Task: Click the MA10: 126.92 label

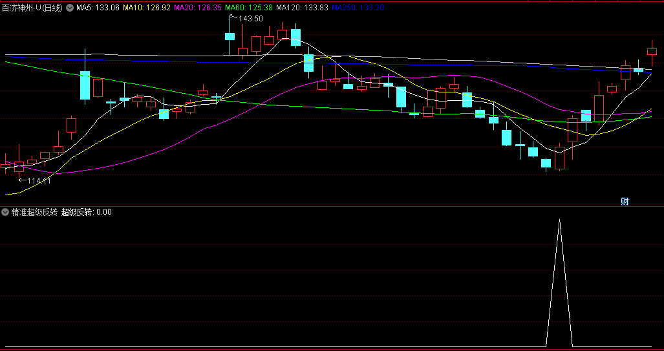Action: tap(147, 8)
